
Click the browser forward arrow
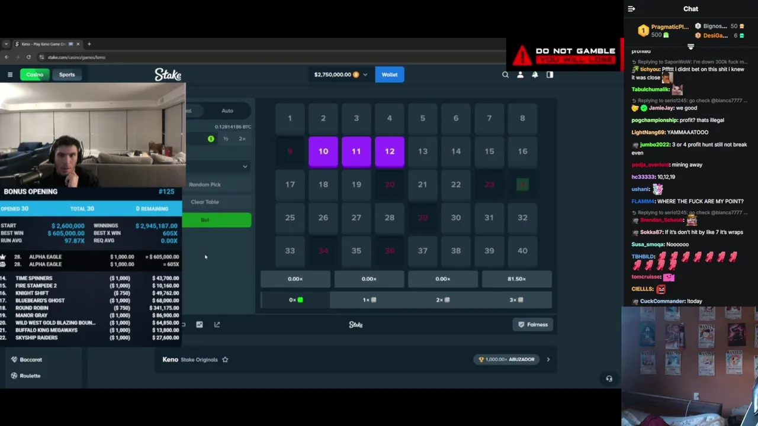[x=17, y=57]
